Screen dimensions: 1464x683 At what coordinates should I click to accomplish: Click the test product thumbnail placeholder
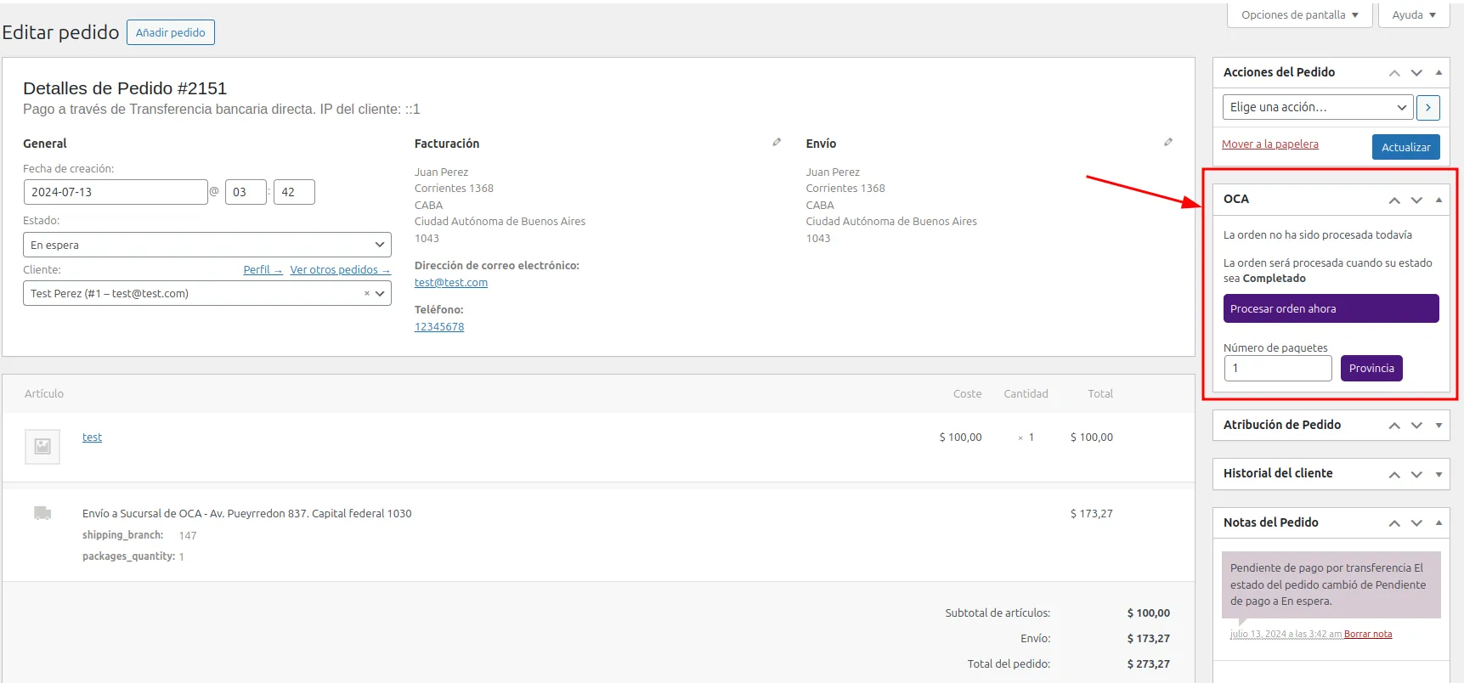[42, 446]
